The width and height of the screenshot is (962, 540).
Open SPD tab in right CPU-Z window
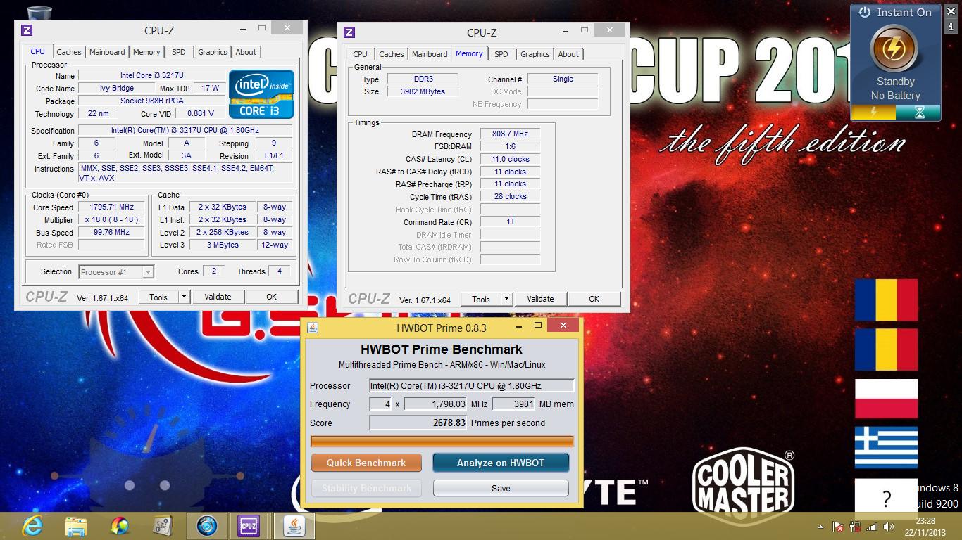[x=501, y=54]
